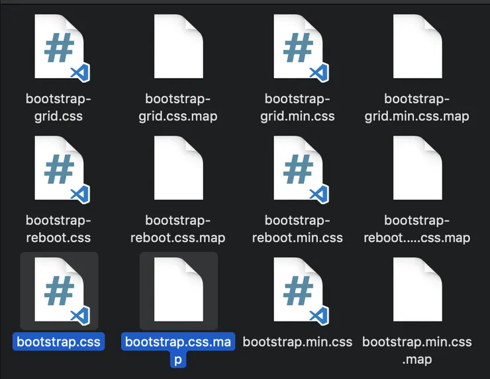
Task: Click the truncated label bootstrap-reboot.....css.map
Action: 417,229
